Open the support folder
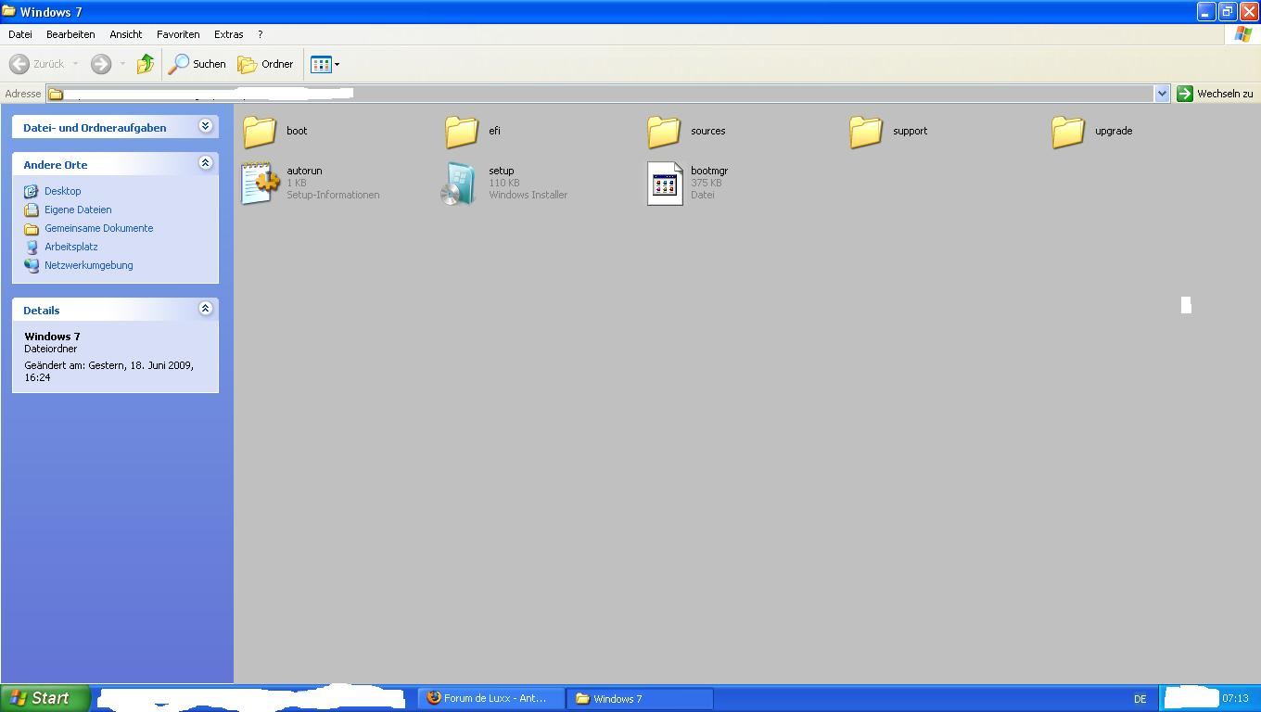Screen dimensions: 1261x712 pyautogui.click(x=888, y=131)
